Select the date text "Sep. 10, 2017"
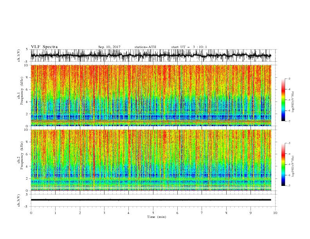 (109, 47)
